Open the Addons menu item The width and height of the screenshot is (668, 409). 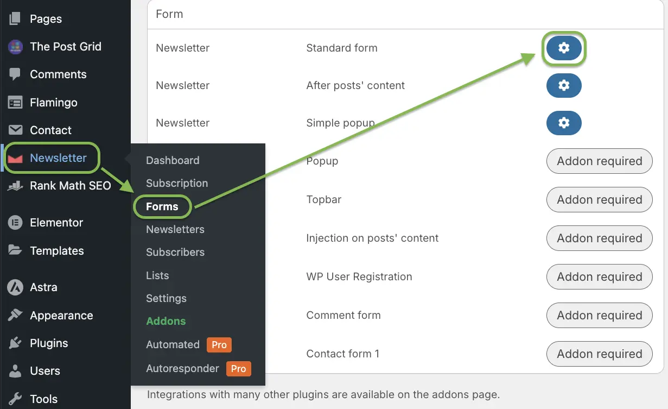click(166, 321)
